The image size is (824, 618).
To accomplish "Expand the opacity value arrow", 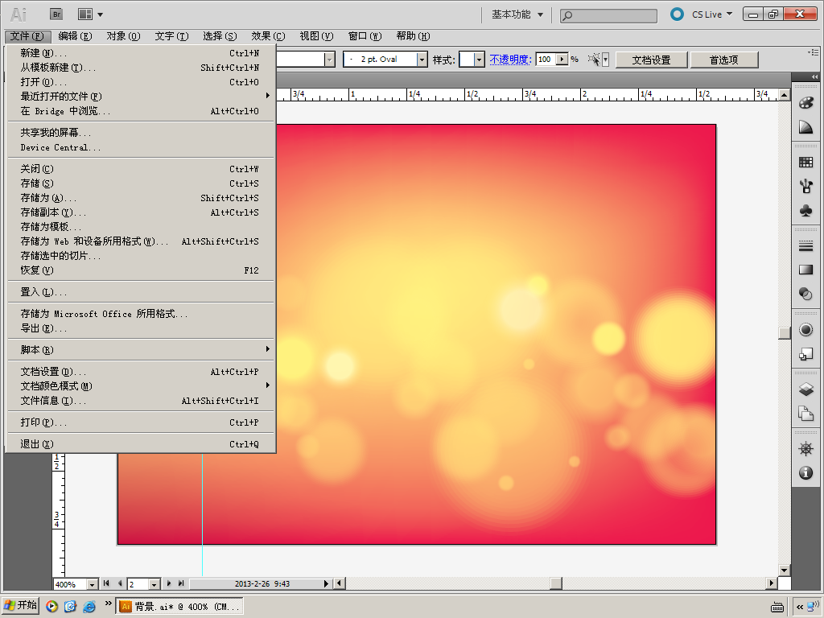I will click(562, 60).
